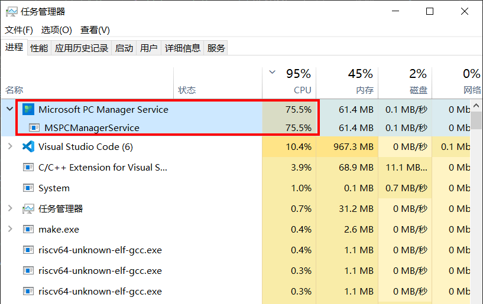Switch to the 服务 tab
The height and width of the screenshot is (304, 483).
tap(216, 48)
